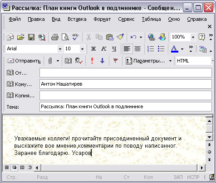
Task: Click the font color A swatch
Action: [175, 49]
